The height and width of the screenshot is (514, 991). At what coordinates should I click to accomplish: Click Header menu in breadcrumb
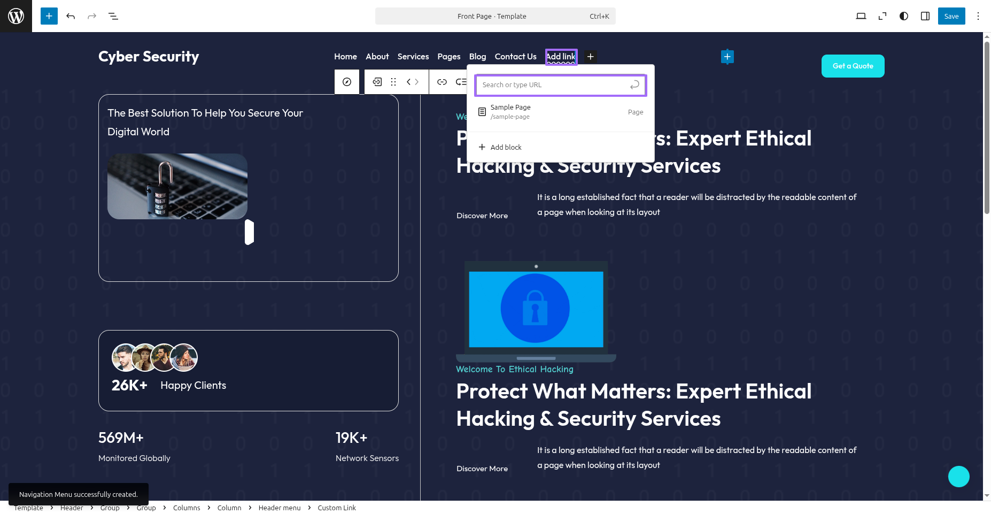(279, 508)
